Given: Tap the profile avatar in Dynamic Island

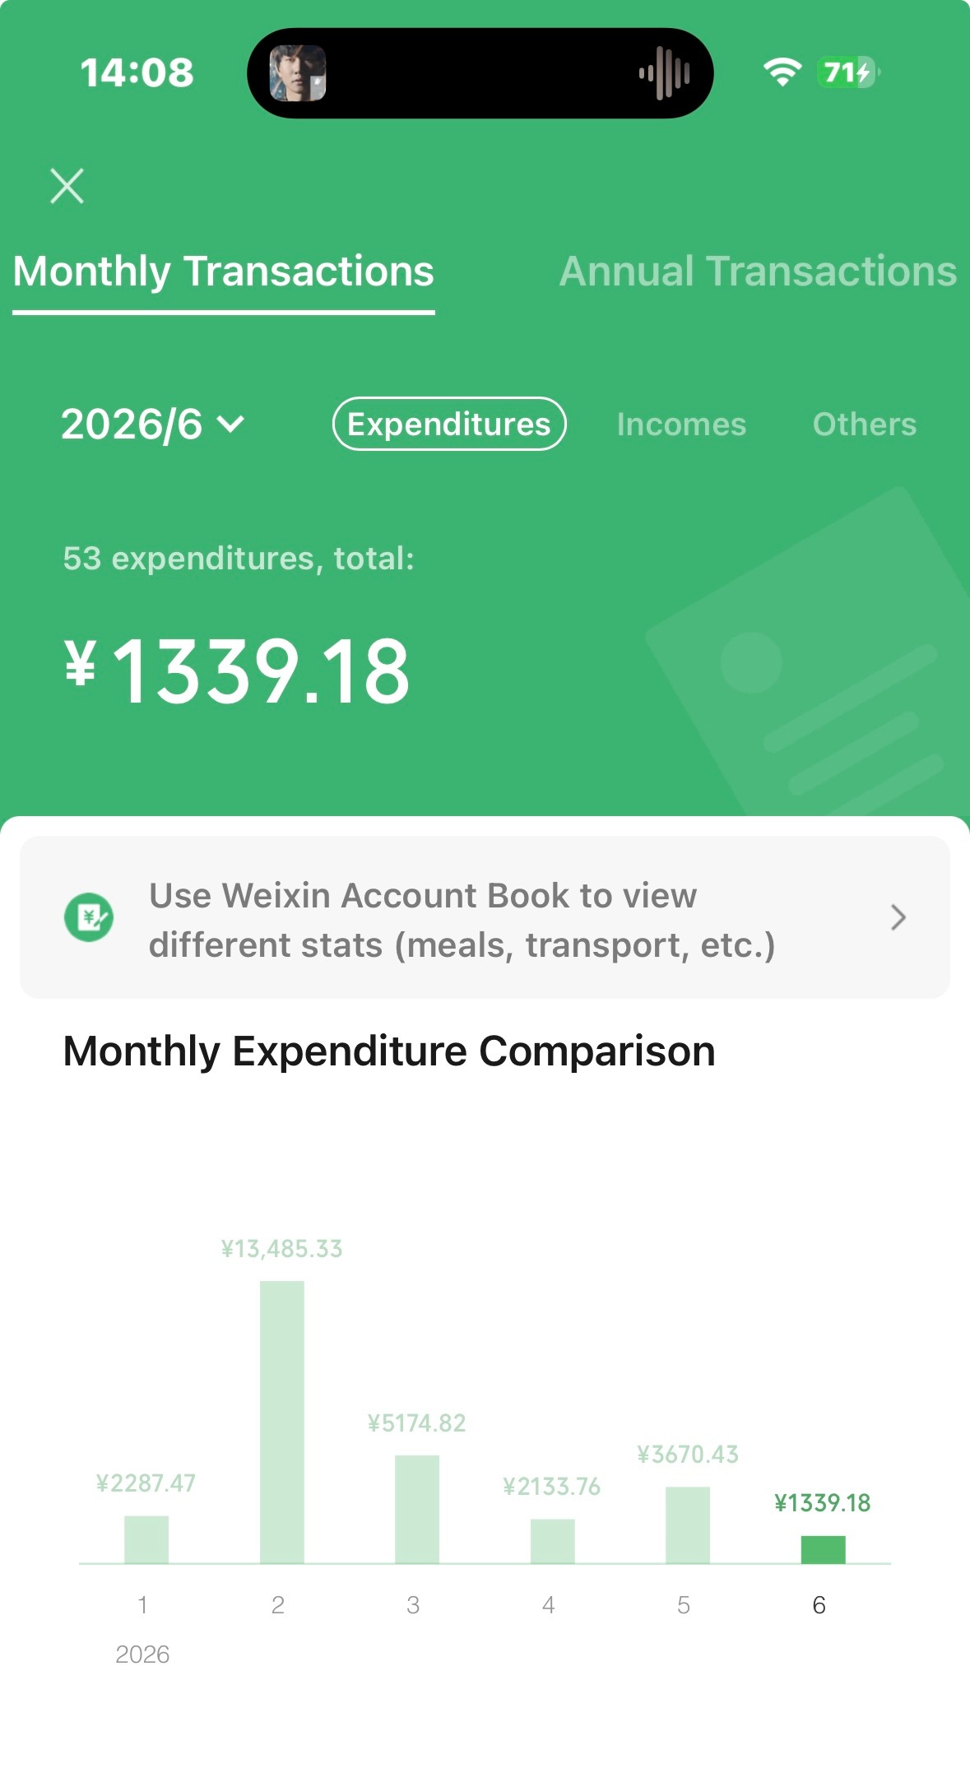Looking at the screenshot, I should tap(298, 73).
